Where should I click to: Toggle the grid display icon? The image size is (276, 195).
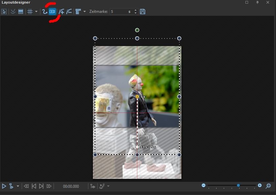pos(30,12)
